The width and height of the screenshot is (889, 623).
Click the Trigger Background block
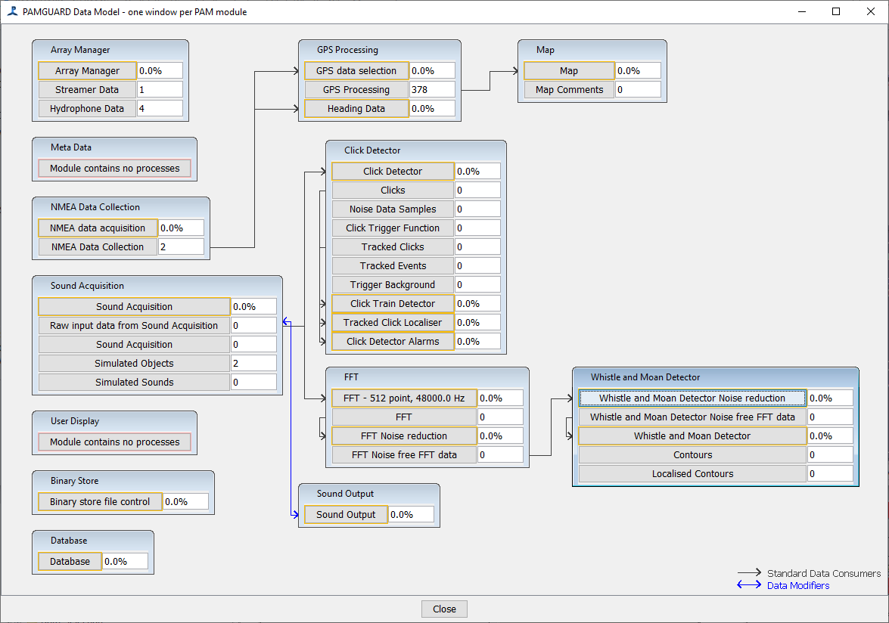[393, 284]
